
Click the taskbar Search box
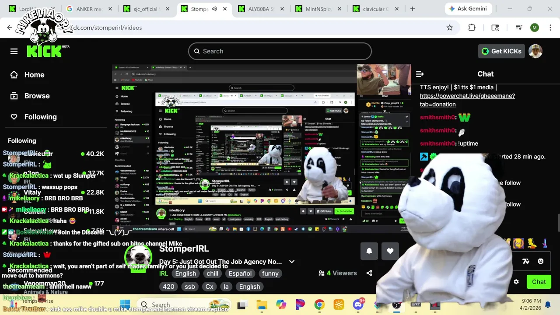coord(184,304)
